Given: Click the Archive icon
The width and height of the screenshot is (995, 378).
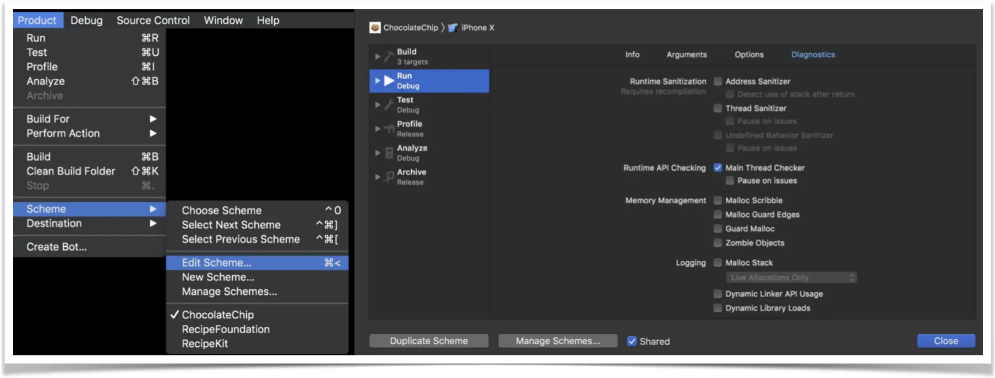Looking at the screenshot, I should [389, 177].
